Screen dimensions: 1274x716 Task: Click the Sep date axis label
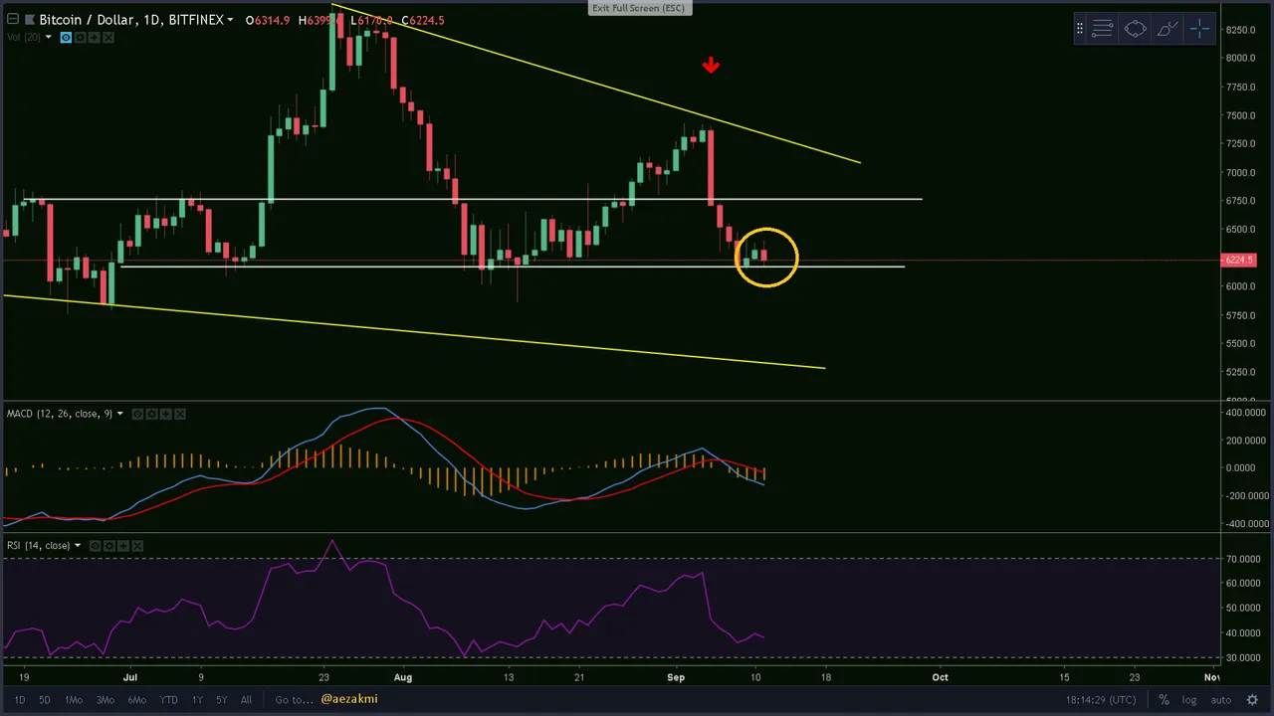click(676, 677)
